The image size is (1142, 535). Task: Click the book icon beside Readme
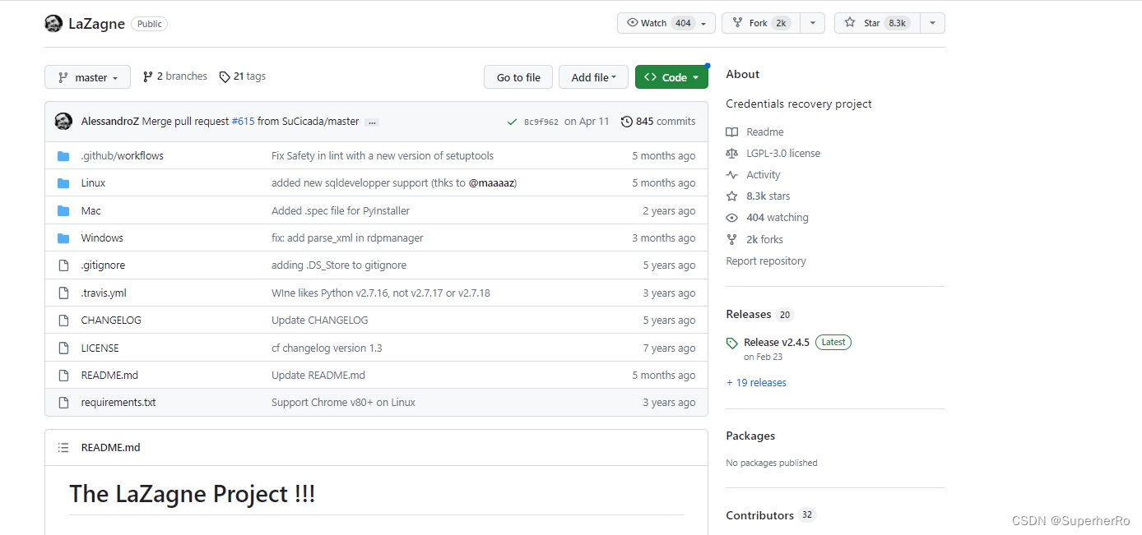(x=732, y=132)
